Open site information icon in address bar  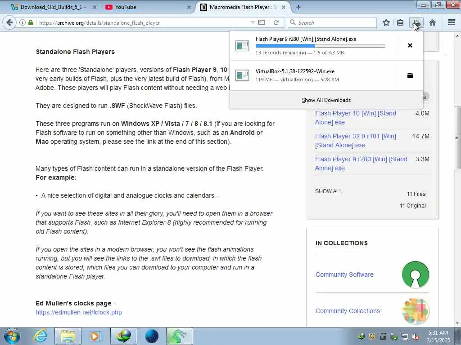tap(23, 22)
